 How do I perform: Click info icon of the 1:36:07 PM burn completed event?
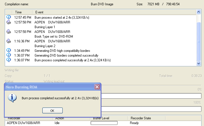(x=9, y=60)
